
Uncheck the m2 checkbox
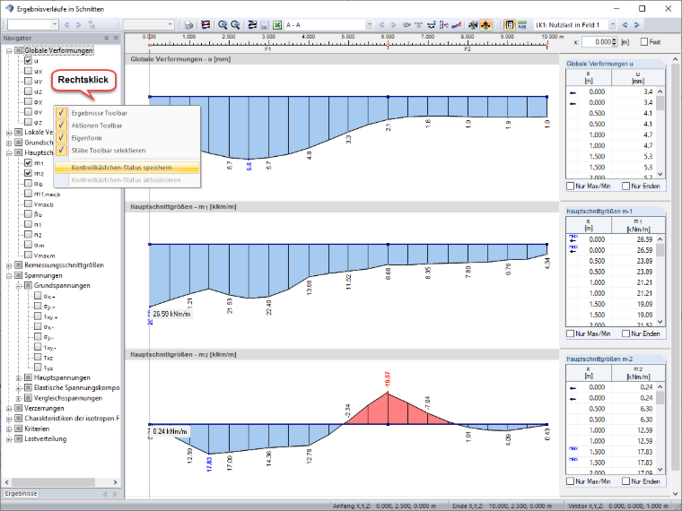coord(29,173)
